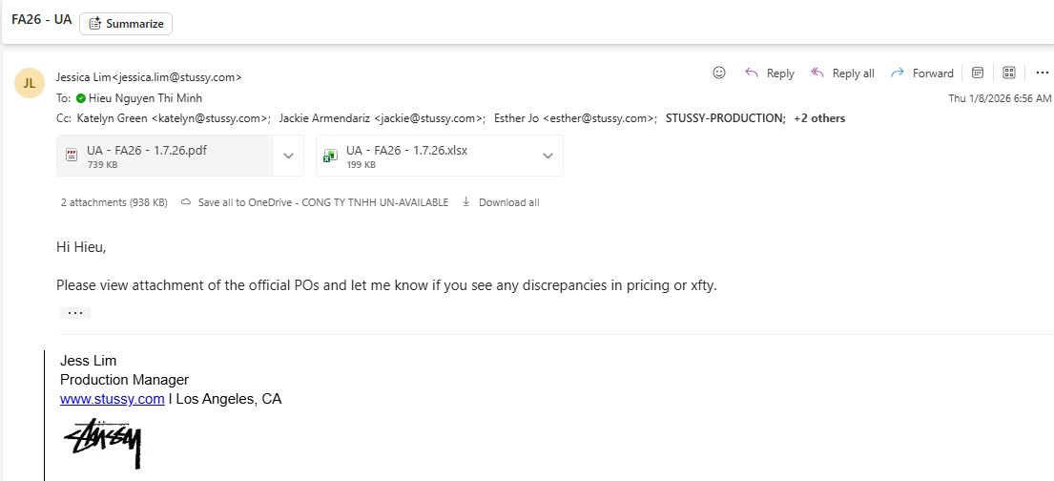The width and height of the screenshot is (1054, 481).
Task: Open the more actions ellipsis menu
Action: (x=1042, y=73)
